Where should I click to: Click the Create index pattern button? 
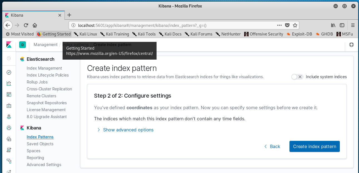tap(315, 146)
